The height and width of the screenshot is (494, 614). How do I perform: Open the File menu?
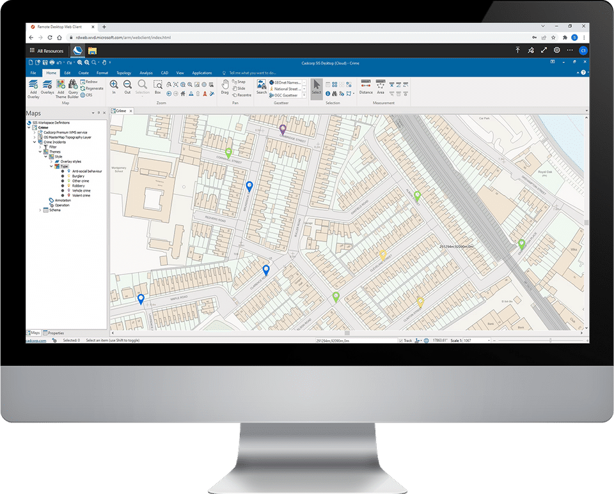coord(33,73)
